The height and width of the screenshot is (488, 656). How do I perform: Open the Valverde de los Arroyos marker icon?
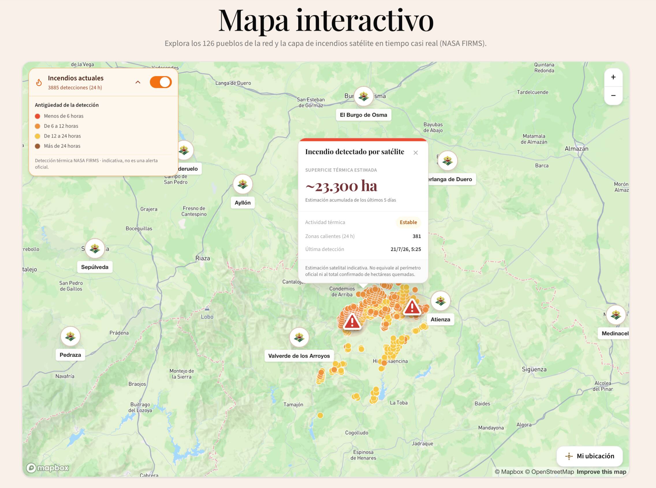pyautogui.click(x=299, y=337)
